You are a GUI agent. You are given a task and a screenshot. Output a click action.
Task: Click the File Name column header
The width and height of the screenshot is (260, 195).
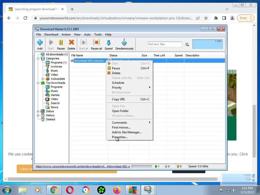point(89,55)
